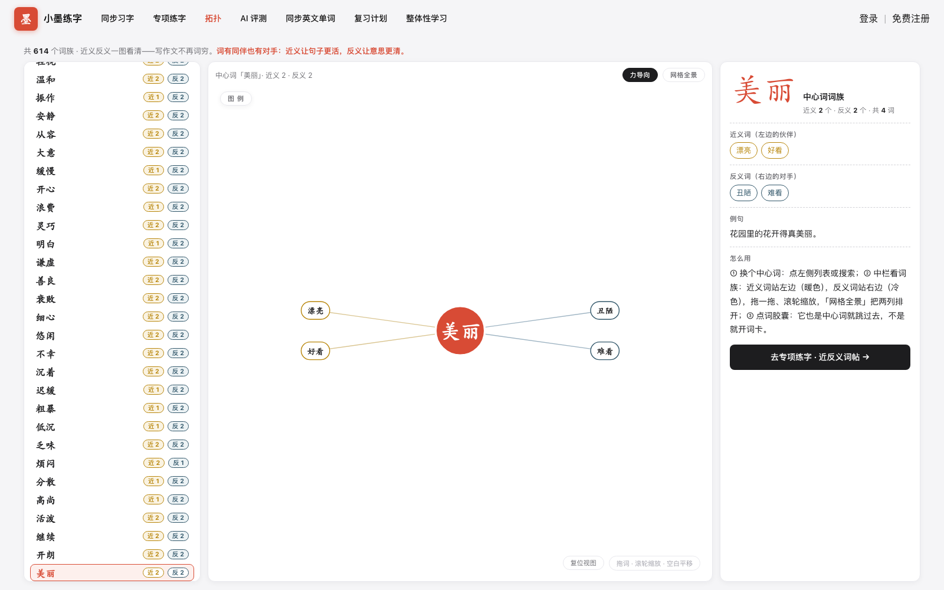Select 安静 in the word list
The image size is (944, 590).
112,116
